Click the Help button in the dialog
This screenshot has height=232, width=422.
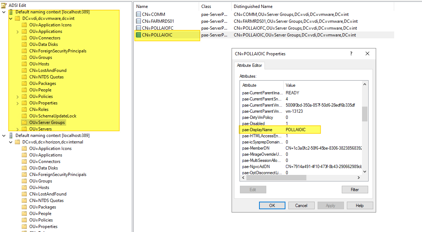[359, 205]
